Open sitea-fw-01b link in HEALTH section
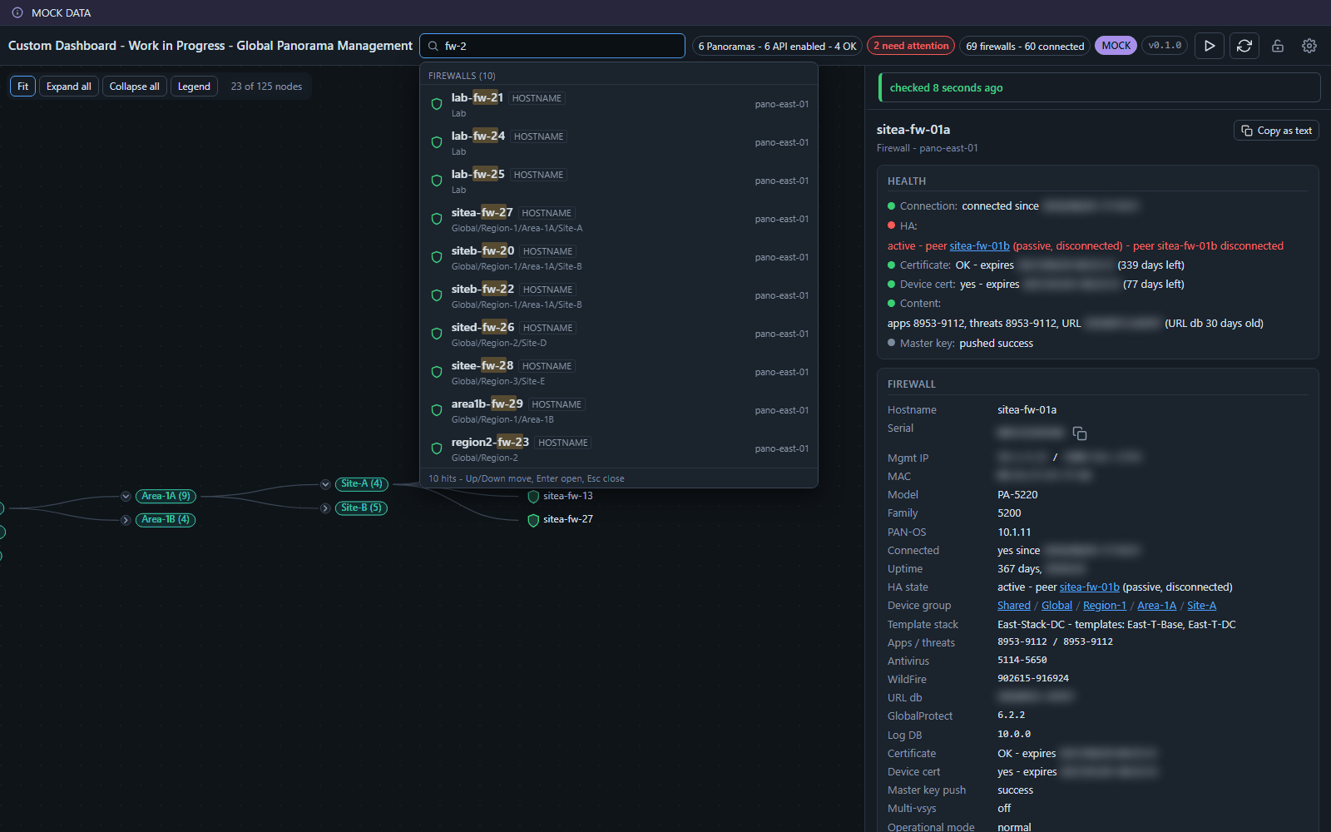Image resolution: width=1331 pixels, height=832 pixels. point(979,246)
